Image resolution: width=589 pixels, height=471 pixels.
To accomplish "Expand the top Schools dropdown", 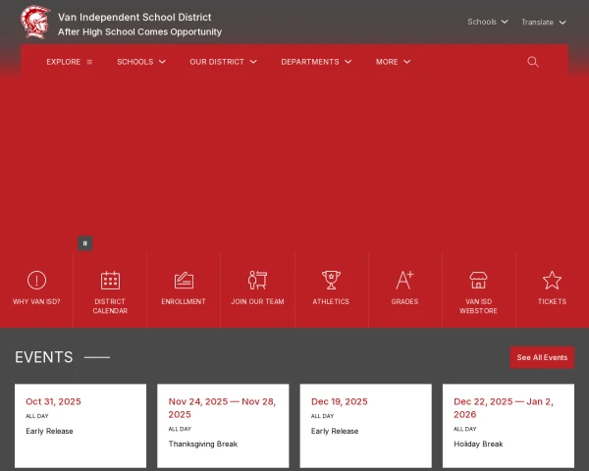I will pos(487,22).
